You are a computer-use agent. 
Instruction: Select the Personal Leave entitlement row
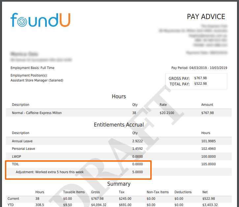pos(23,149)
